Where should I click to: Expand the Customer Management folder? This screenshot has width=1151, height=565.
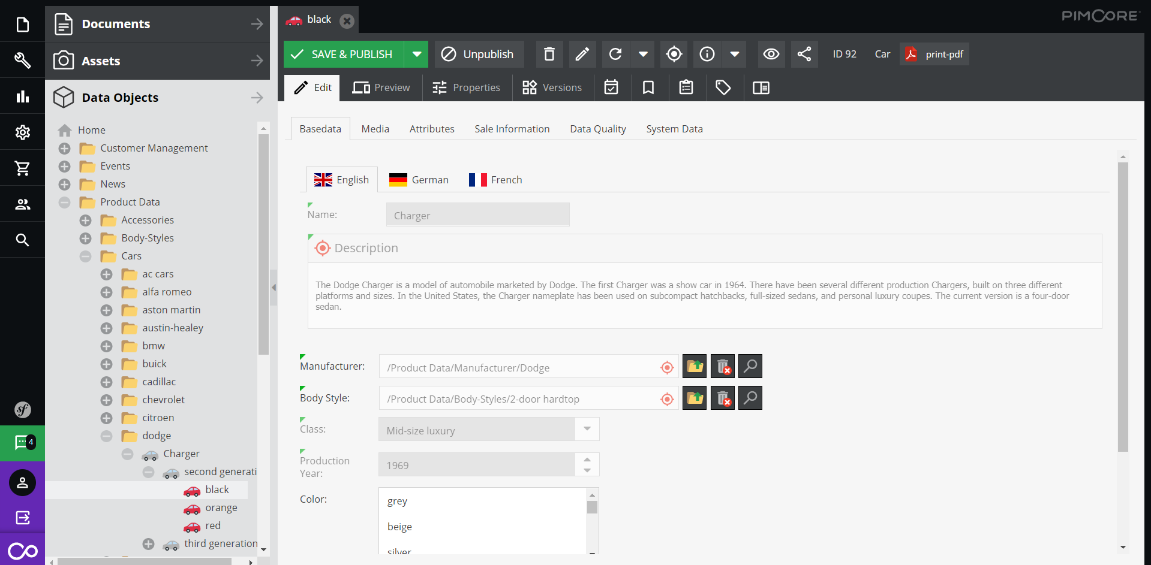tap(65, 148)
